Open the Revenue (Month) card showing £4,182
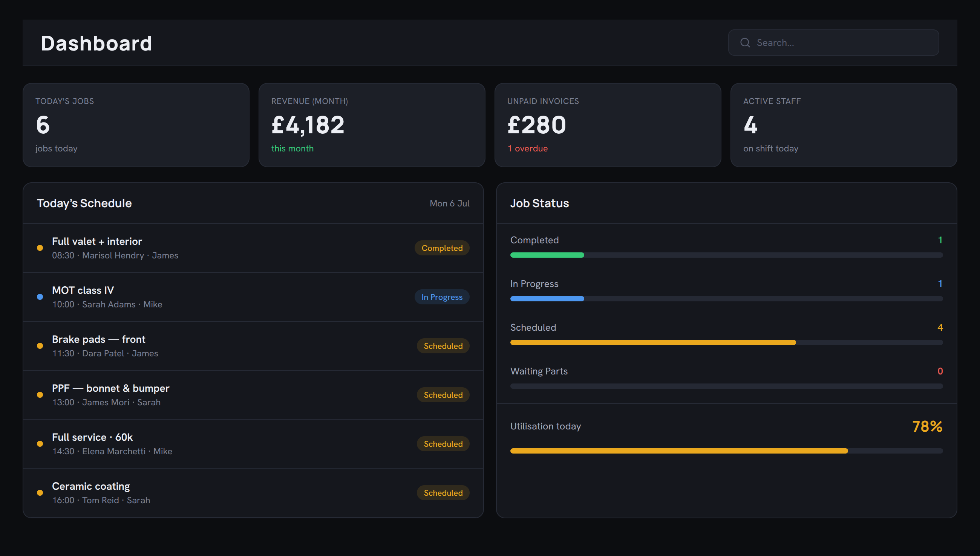This screenshot has height=556, width=980. click(372, 125)
